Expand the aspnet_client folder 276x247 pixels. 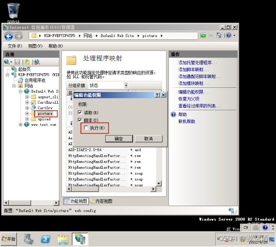[x=27, y=97]
